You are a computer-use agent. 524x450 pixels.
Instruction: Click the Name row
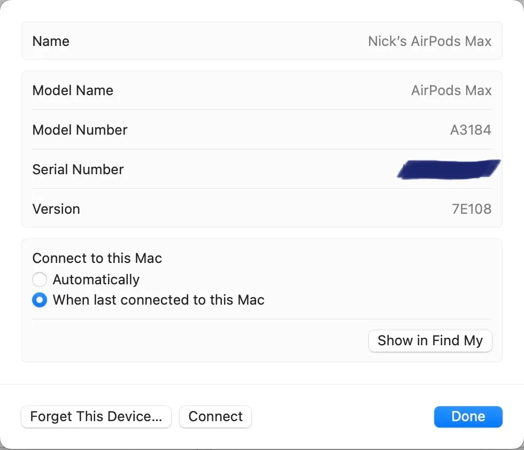tap(262, 41)
